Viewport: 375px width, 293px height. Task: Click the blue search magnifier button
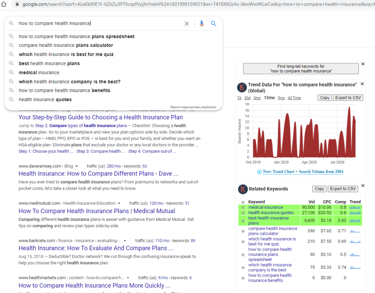214,23
